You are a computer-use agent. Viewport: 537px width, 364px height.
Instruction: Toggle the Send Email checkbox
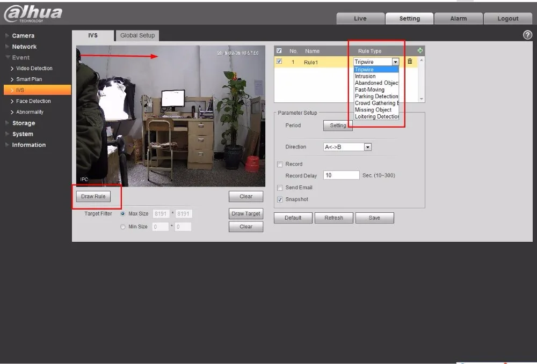click(280, 188)
